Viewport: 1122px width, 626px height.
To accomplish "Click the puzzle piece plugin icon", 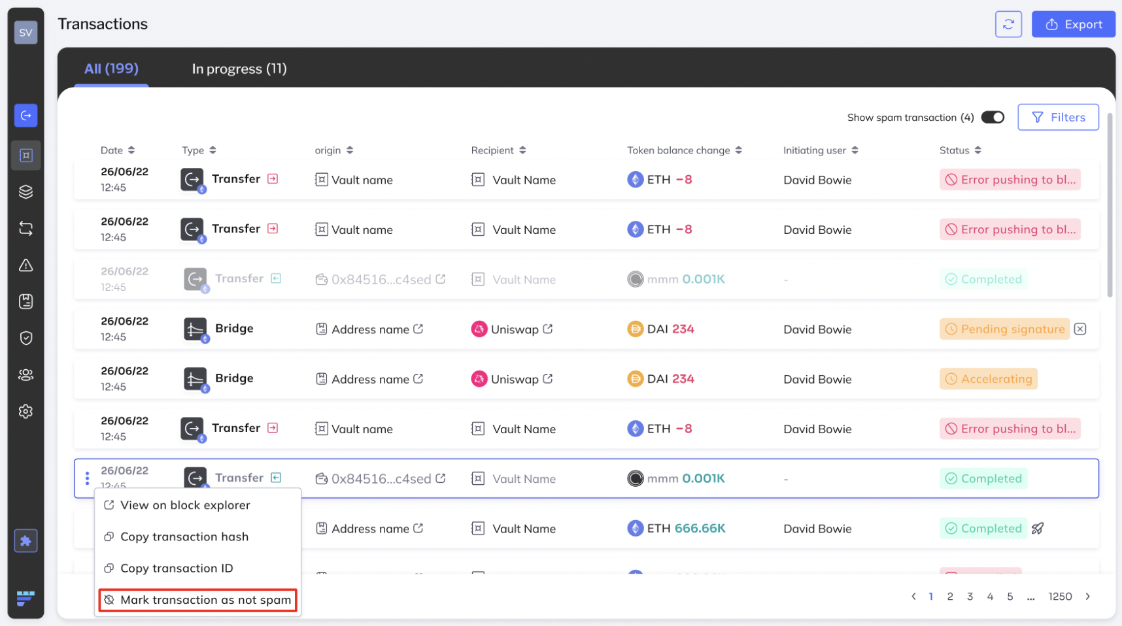I will tap(25, 540).
